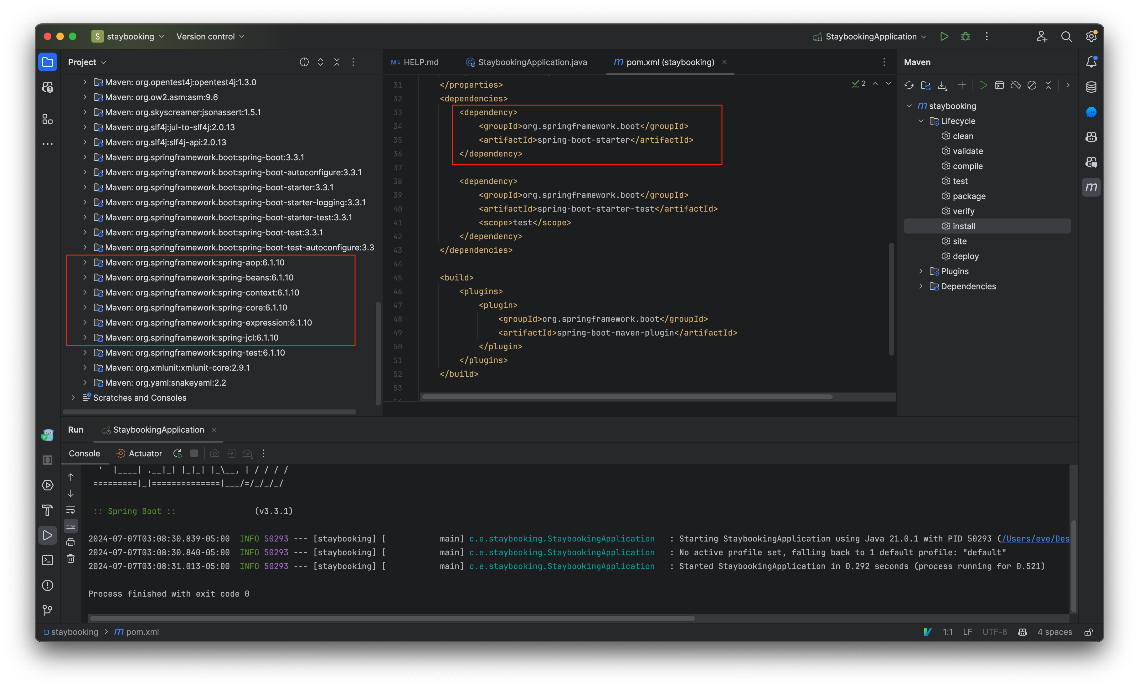Open the Git tool window
The image size is (1139, 688).
click(48, 610)
